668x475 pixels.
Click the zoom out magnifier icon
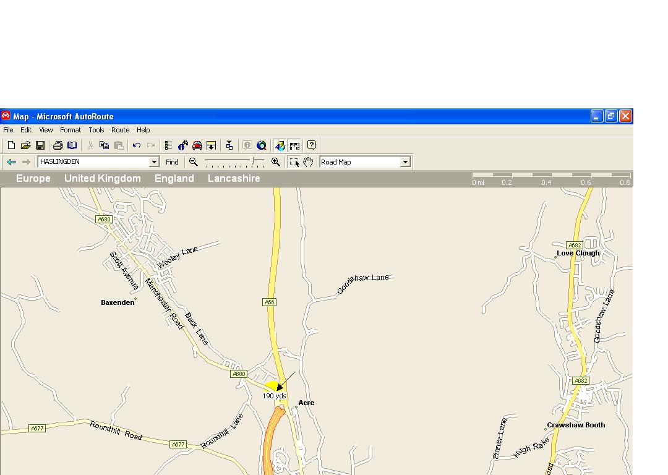(x=194, y=161)
